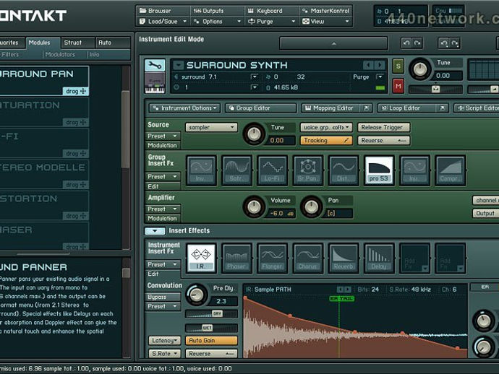Click the wrench edit-mode icon
The width and height of the screenshot is (499, 374).
coord(155,66)
